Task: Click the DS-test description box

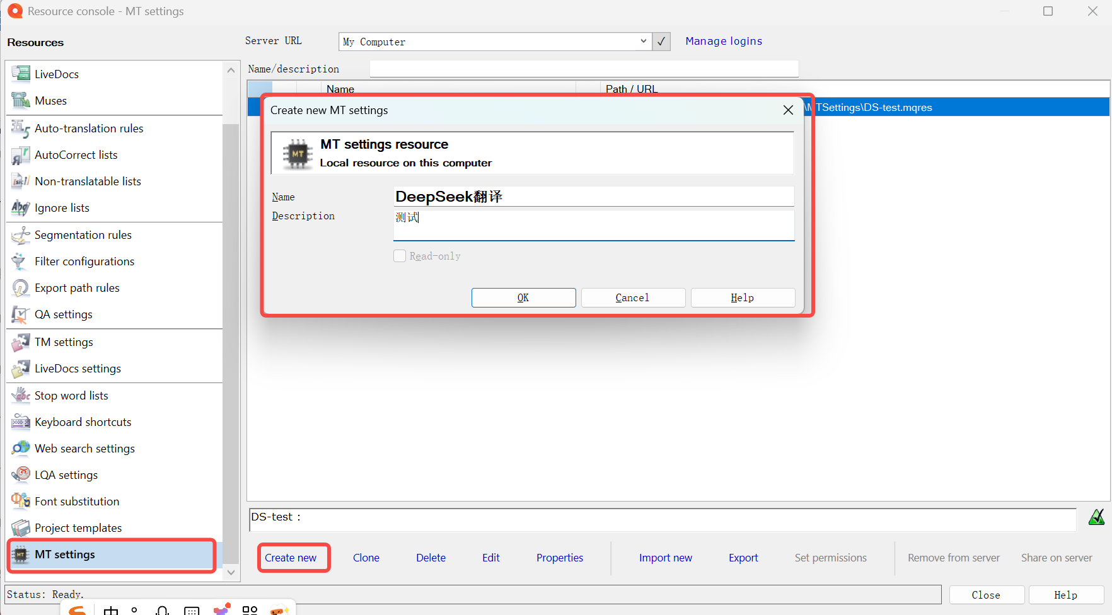Action: (x=663, y=520)
